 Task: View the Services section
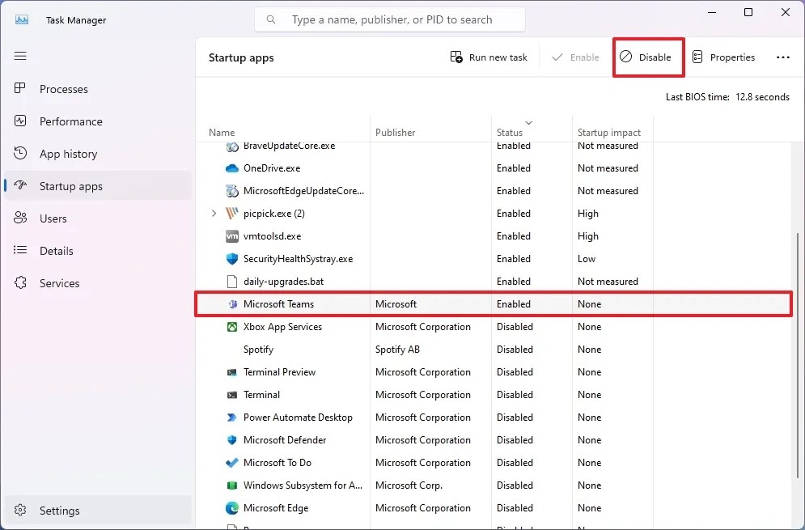[x=57, y=283]
